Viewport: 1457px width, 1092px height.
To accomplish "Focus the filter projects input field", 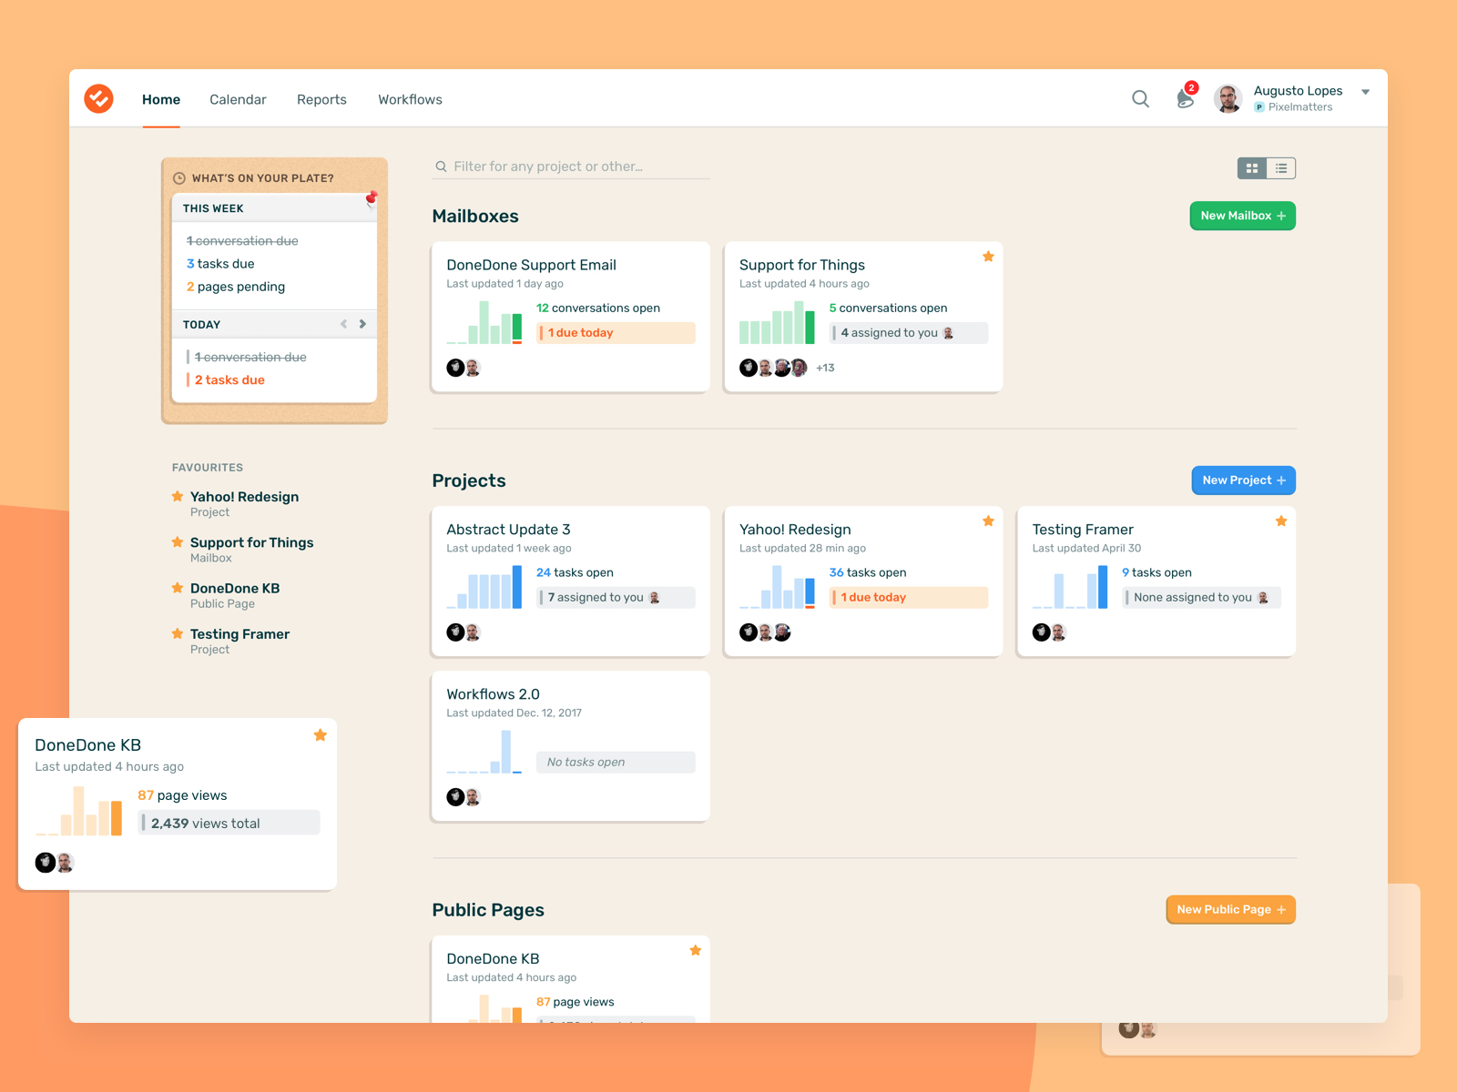I will pos(571,167).
